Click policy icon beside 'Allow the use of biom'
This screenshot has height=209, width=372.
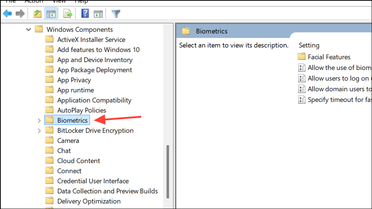(302, 68)
